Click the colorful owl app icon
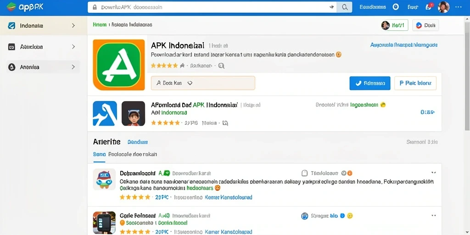The image size is (470, 235). [104, 179]
